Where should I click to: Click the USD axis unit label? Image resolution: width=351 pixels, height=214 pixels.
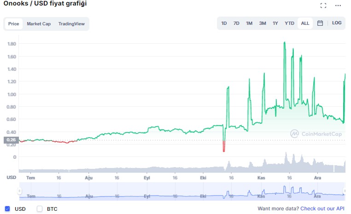(x=12, y=177)
